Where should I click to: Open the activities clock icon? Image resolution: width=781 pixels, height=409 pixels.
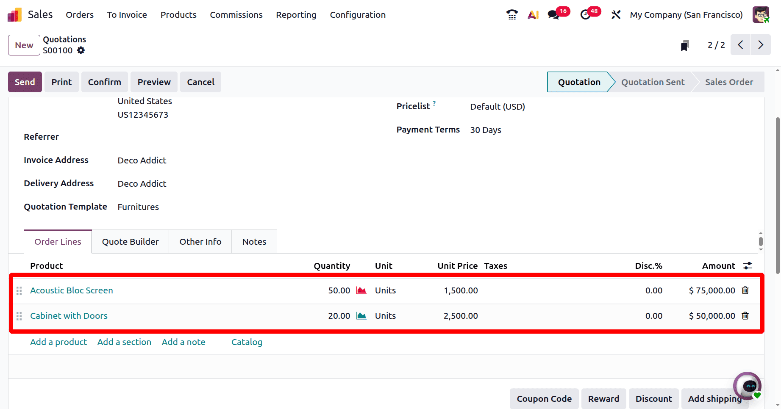tap(585, 15)
